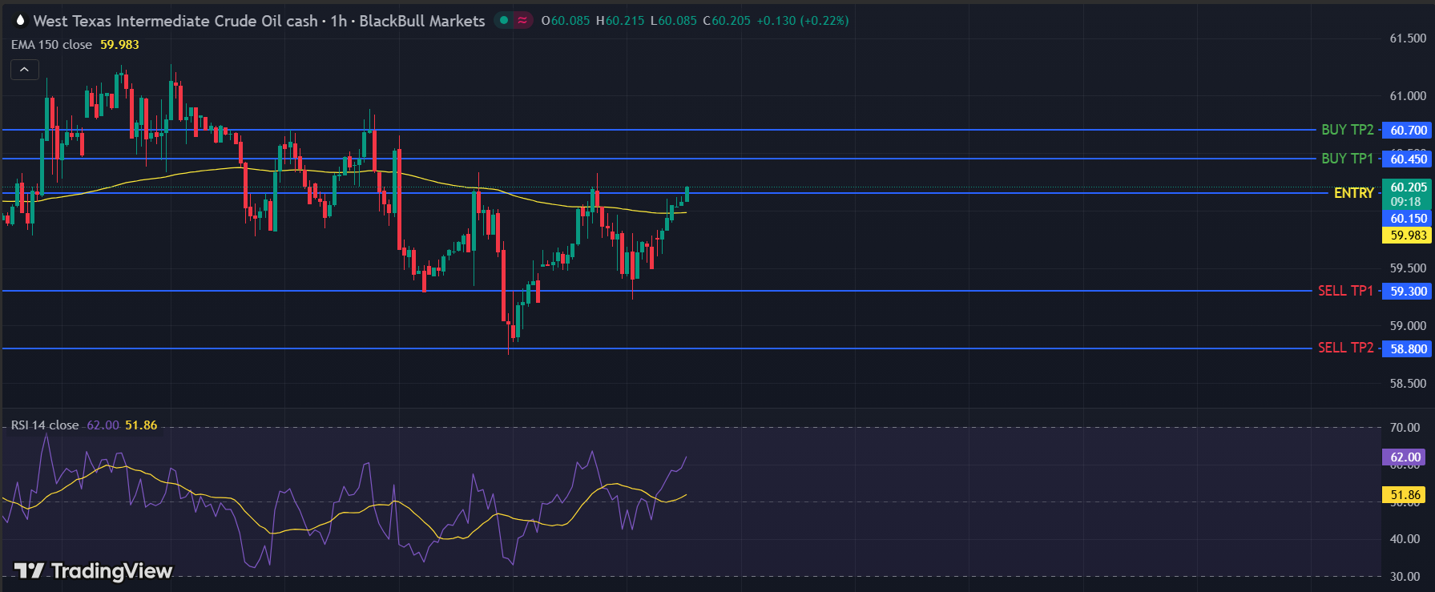Click the SELL TP1 line label
1435x592 pixels.
pos(1345,291)
